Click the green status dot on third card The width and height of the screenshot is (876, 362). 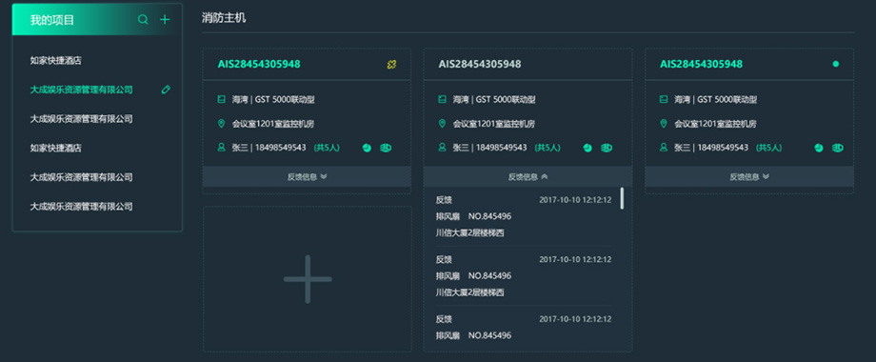(x=836, y=64)
